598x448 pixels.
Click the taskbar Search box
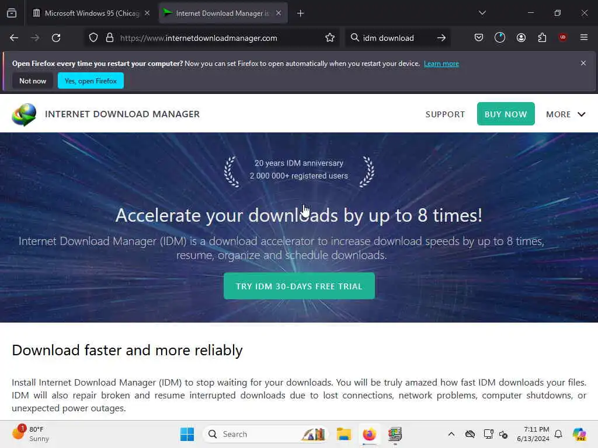267,434
